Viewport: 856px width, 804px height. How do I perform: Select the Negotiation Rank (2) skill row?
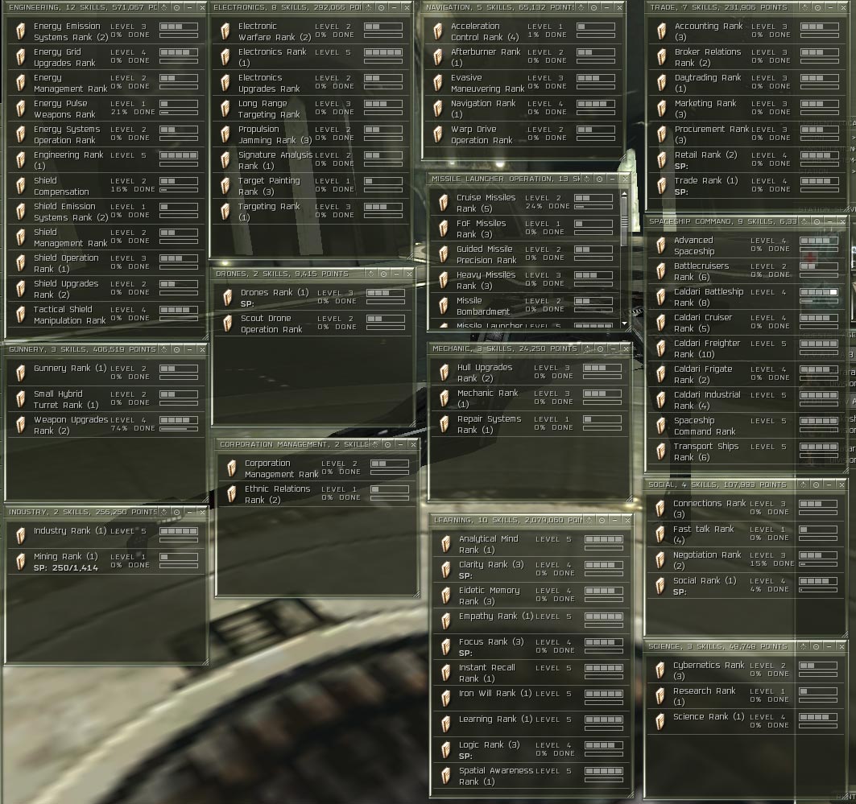745,560
